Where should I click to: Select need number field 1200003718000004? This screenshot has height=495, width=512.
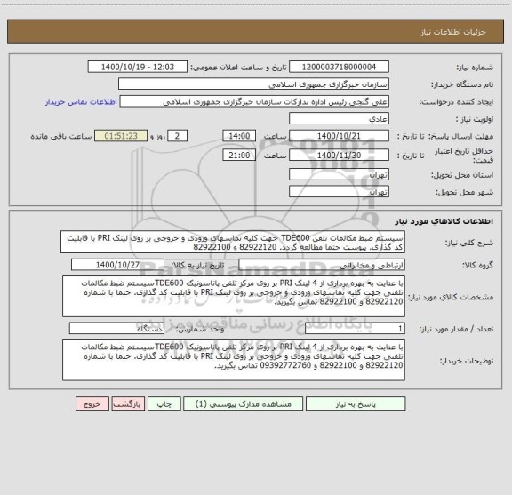coord(339,67)
